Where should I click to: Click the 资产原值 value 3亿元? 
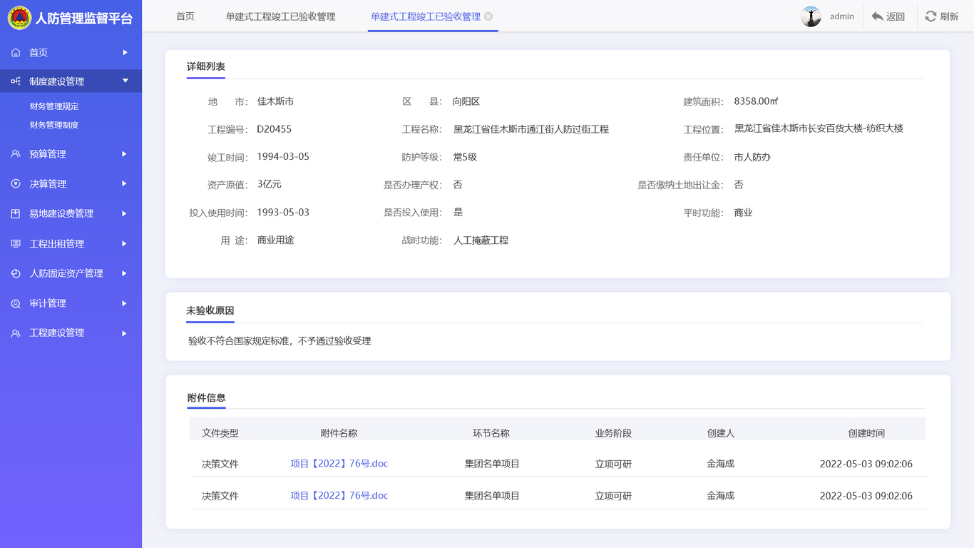[x=270, y=184]
